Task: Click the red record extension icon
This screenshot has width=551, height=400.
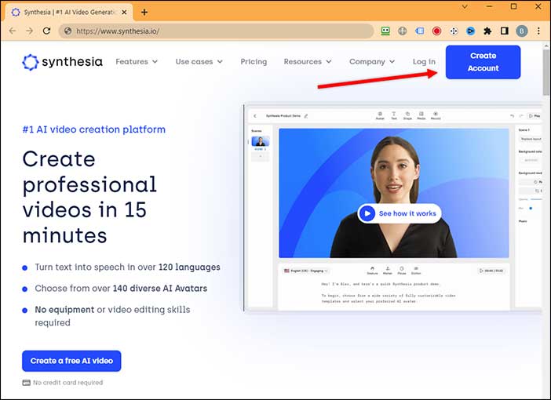Action: [x=436, y=31]
